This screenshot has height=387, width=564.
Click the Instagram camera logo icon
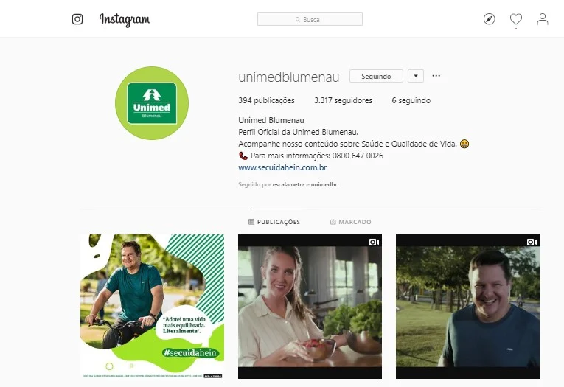(x=77, y=19)
